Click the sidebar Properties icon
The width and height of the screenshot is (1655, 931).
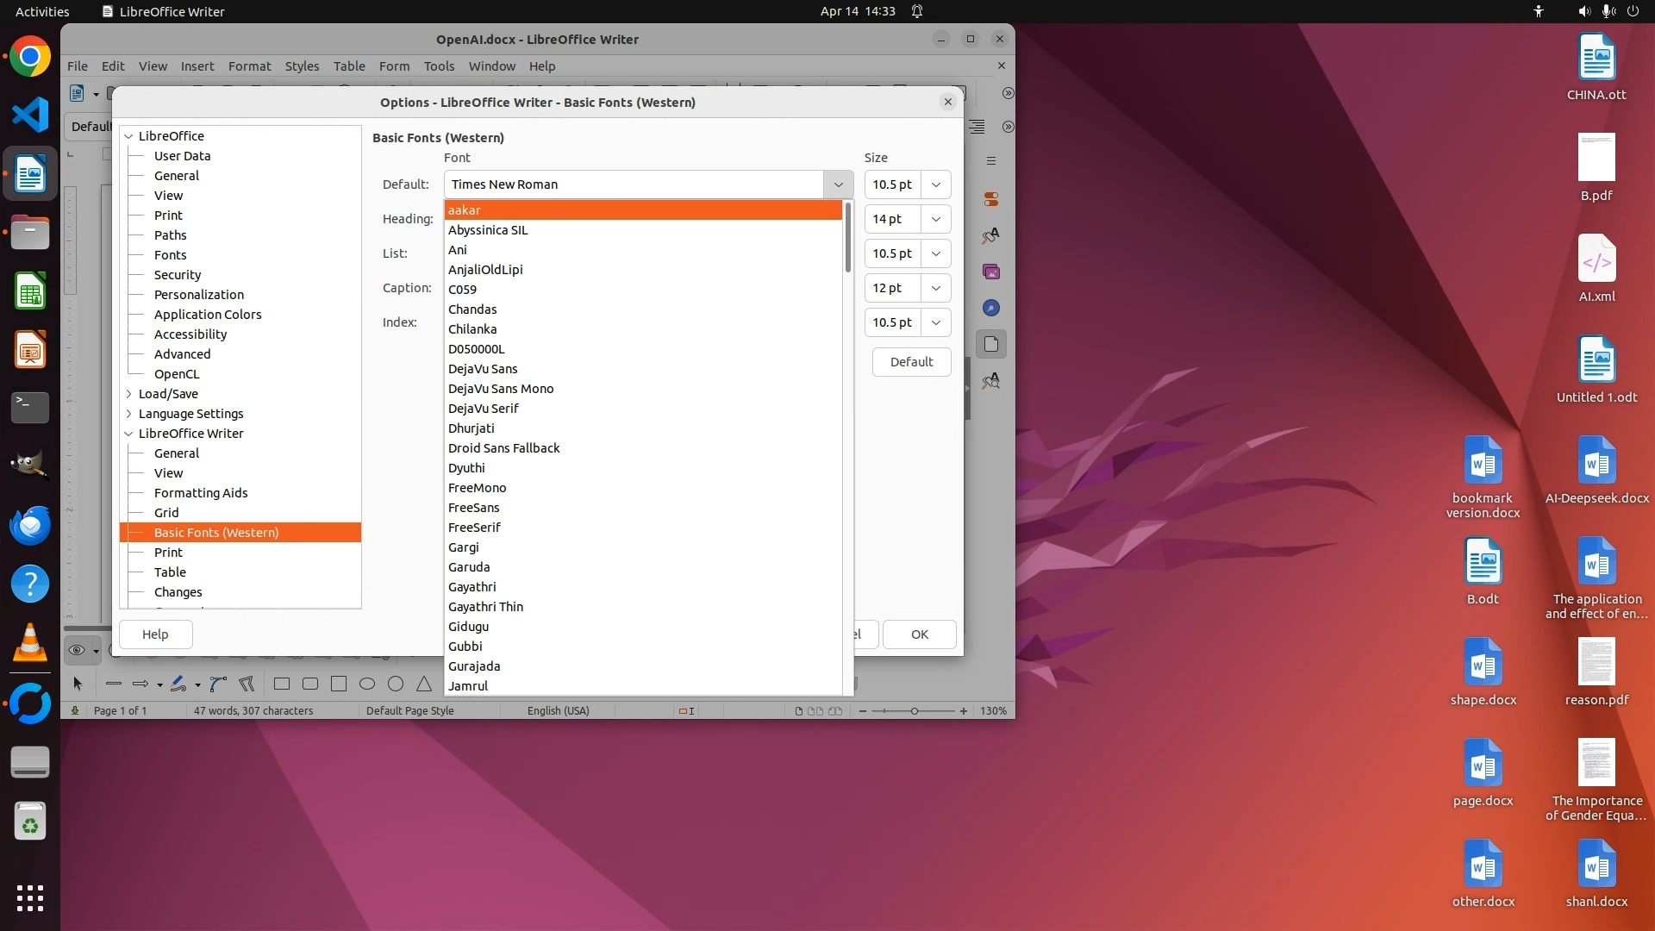[x=991, y=199]
